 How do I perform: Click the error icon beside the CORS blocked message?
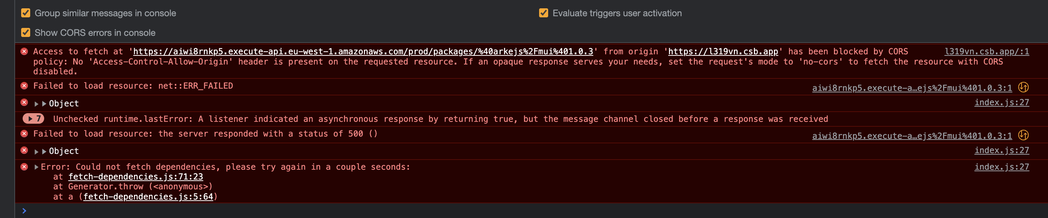pos(24,51)
